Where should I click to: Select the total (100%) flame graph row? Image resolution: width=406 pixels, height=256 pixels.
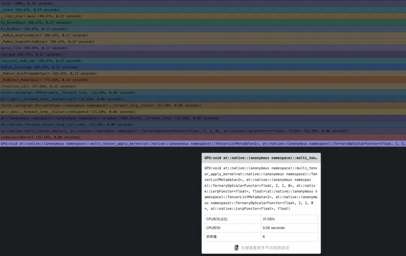click(203, 3)
